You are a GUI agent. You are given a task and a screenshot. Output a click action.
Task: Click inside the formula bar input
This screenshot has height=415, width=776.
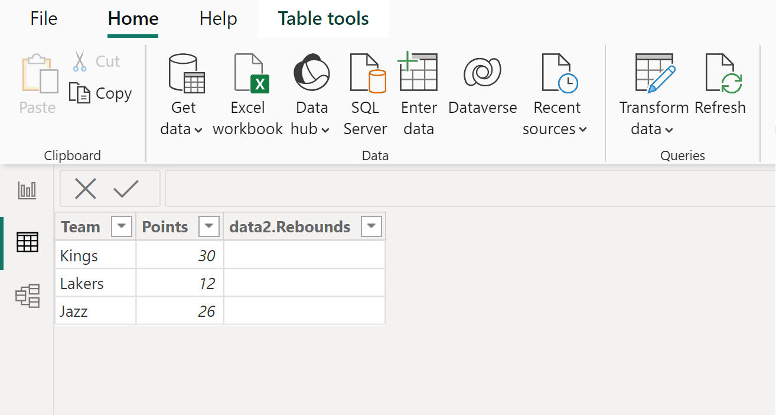coord(467,189)
